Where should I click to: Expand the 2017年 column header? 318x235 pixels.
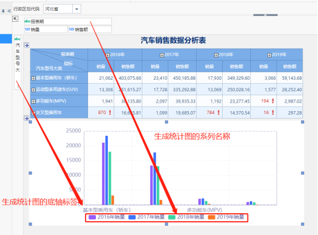pos(162,55)
